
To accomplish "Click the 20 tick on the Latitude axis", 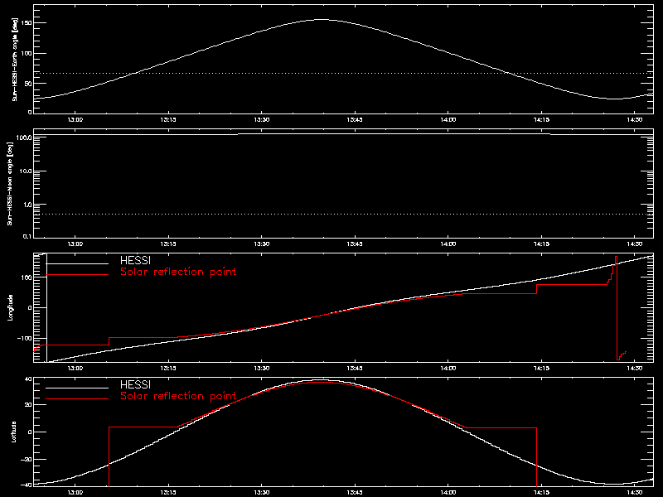I will pos(28,405).
